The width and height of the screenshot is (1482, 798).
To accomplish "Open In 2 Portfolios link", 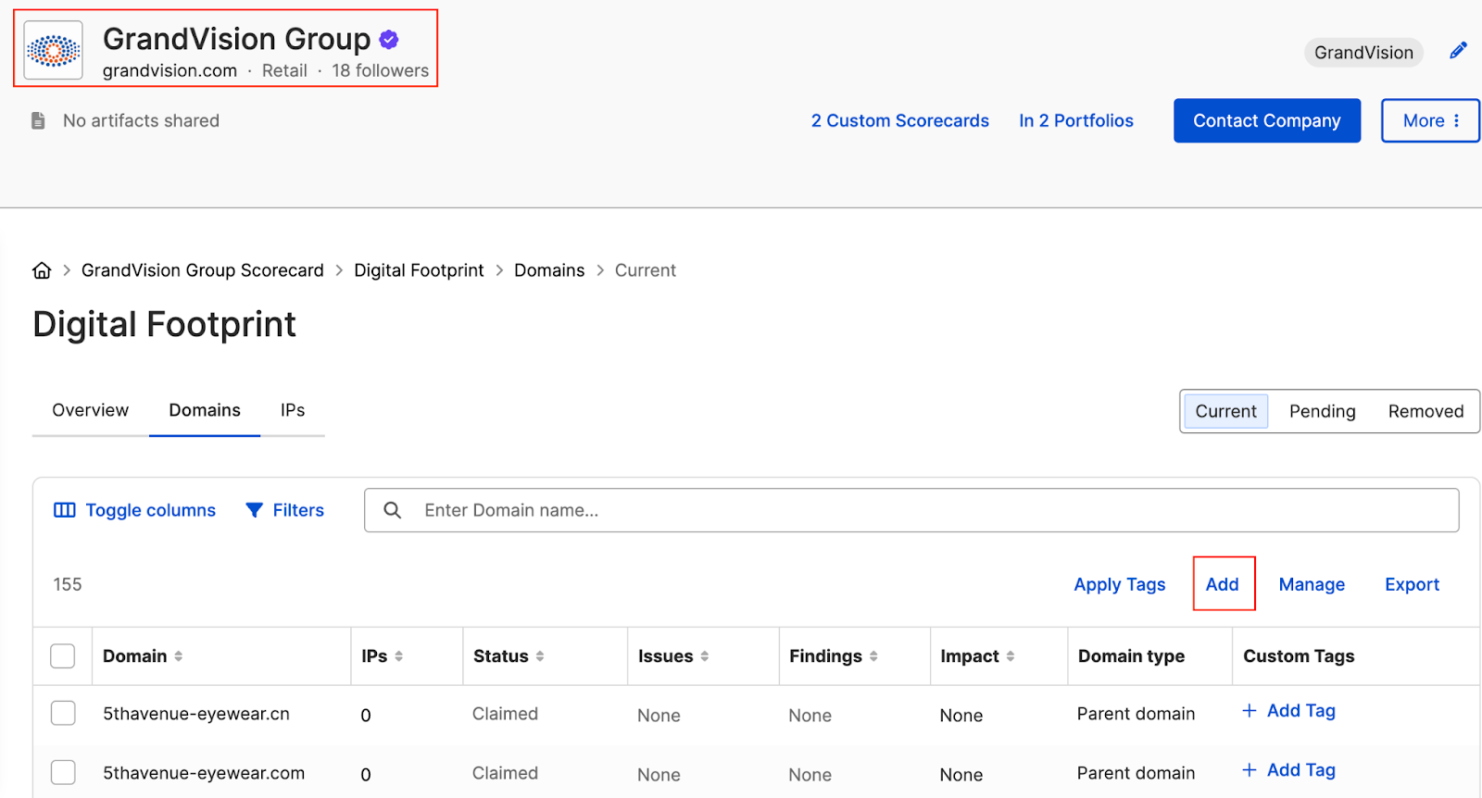I will click(1076, 120).
